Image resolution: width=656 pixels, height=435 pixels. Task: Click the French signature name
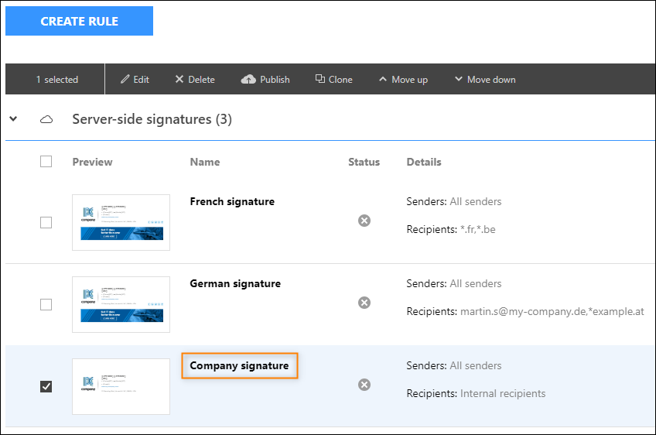232,202
